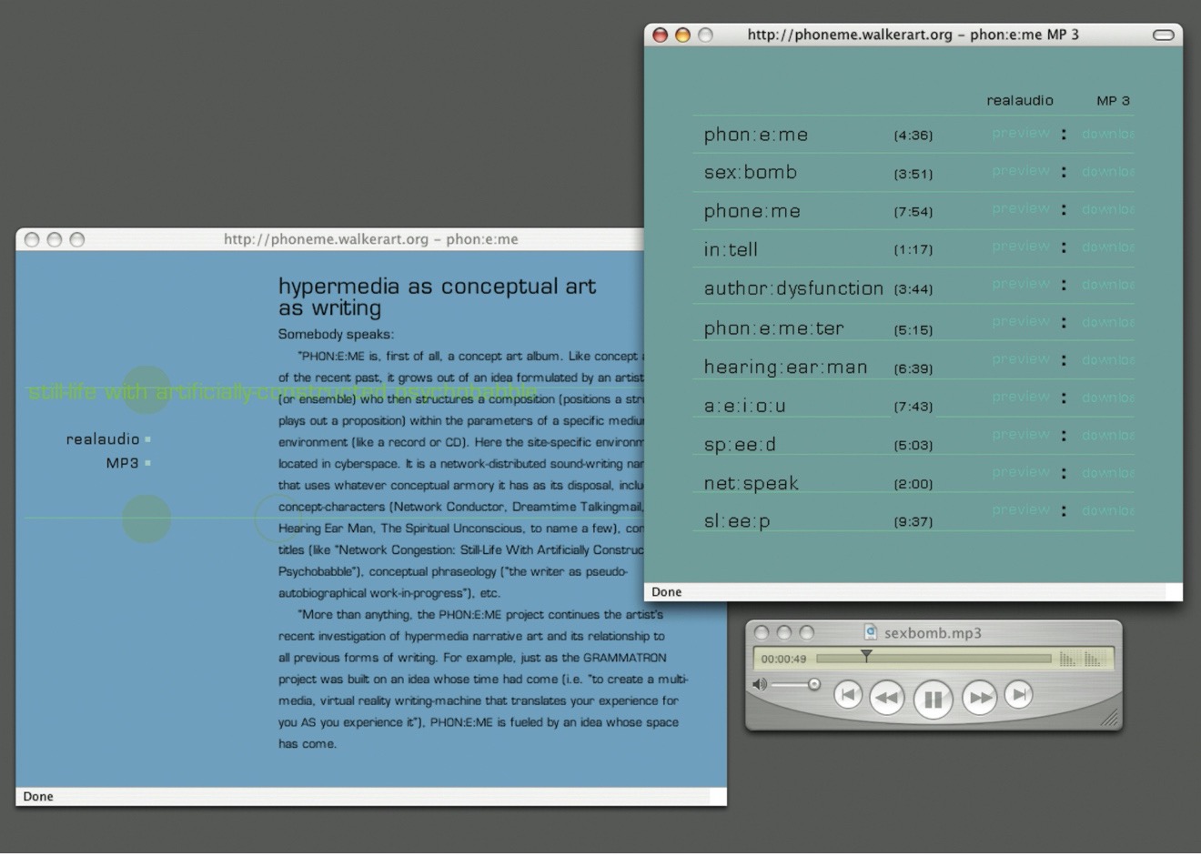This screenshot has width=1201, height=856.
Task: Click the green still-life scrolling title text
Action: tap(282, 393)
